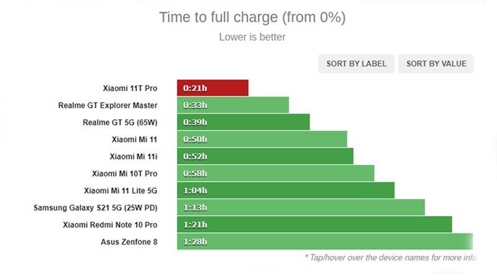Click the Realme GT 5G (65W) label
Image resolution: width=497 pixels, height=280 pixels.
pyautogui.click(x=120, y=122)
